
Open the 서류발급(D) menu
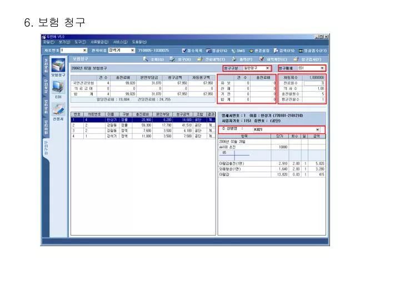click(x=99, y=42)
